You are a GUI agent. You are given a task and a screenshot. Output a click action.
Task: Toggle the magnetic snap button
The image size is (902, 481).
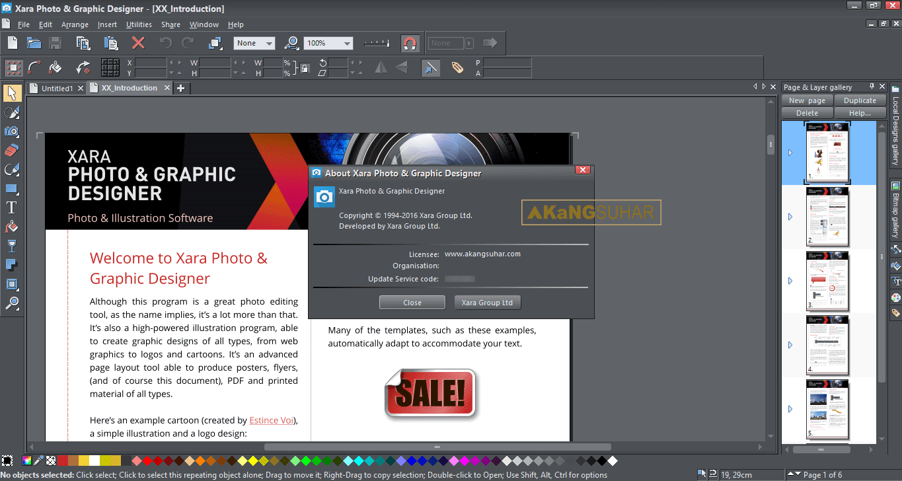pyautogui.click(x=410, y=44)
